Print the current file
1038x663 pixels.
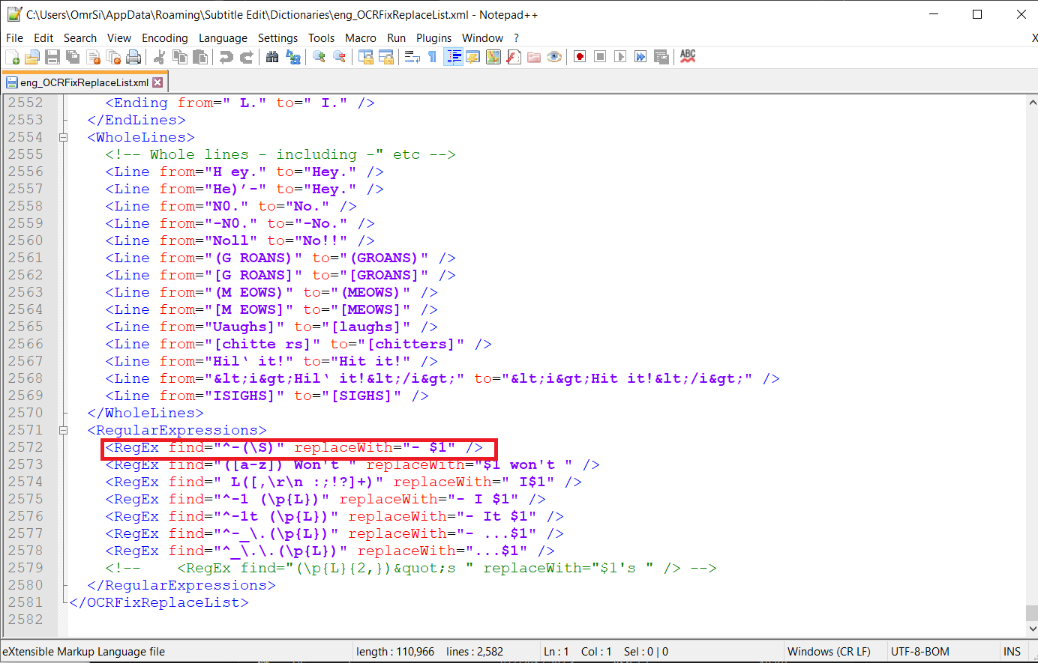pyautogui.click(x=135, y=56)
